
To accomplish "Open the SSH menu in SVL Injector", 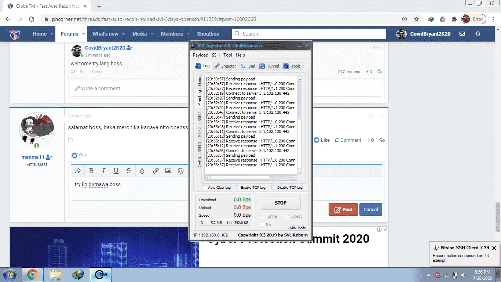I will pos(216,55).
